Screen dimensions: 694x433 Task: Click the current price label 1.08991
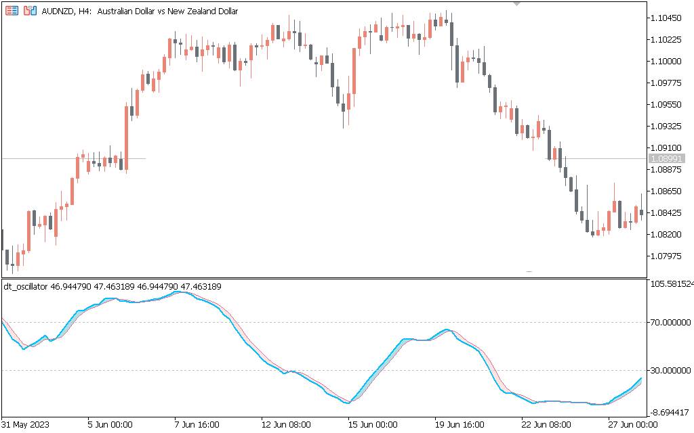(667, 158)
